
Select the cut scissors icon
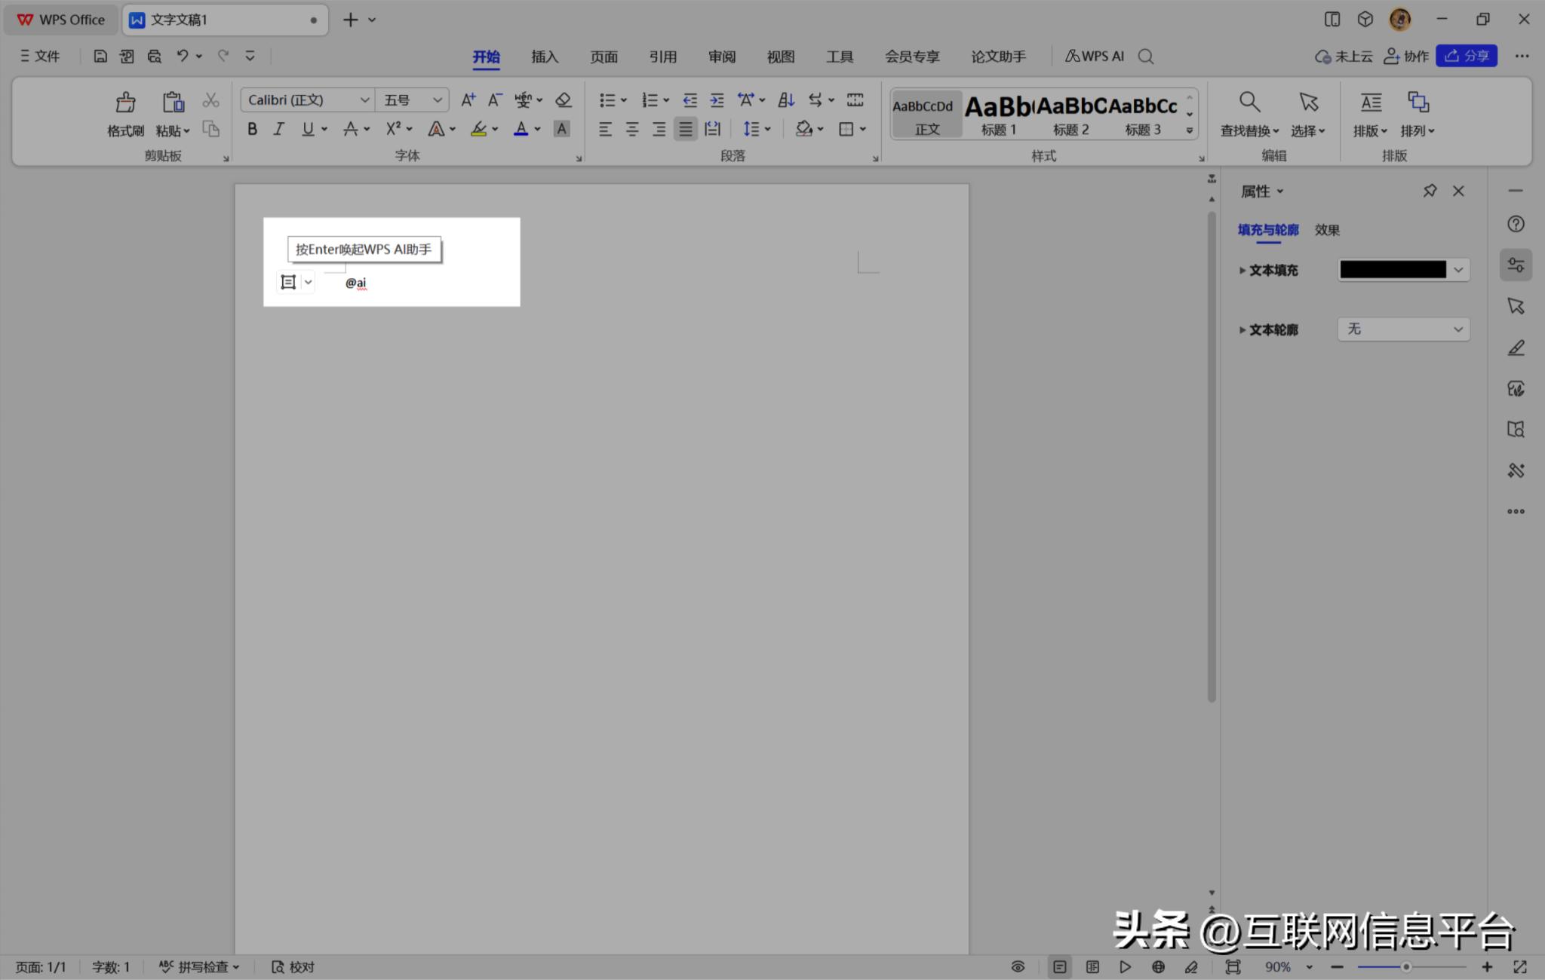click(x=210, y=99)
